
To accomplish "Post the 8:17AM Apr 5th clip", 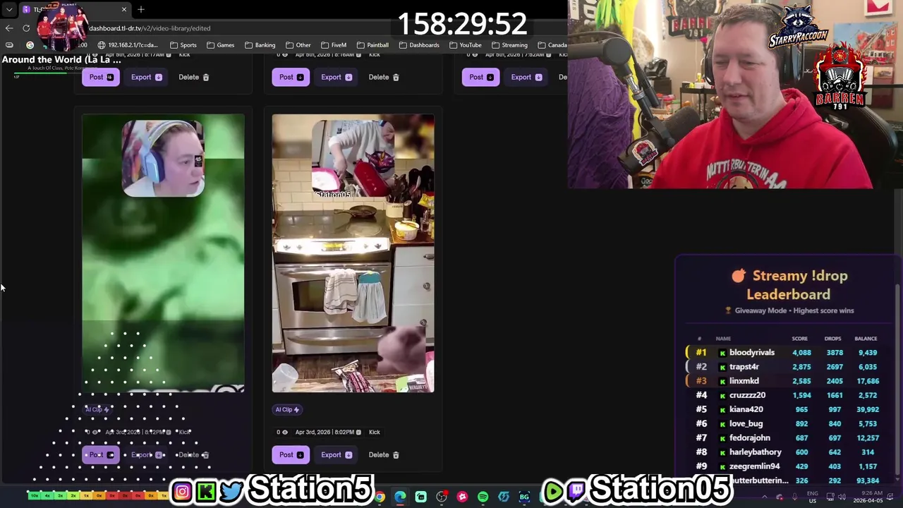I will click(x=101, y=77).
